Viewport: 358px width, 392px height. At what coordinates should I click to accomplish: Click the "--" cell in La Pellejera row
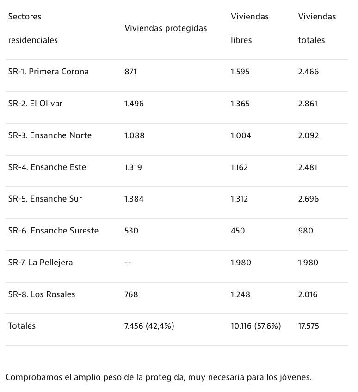tap(128, 263)
